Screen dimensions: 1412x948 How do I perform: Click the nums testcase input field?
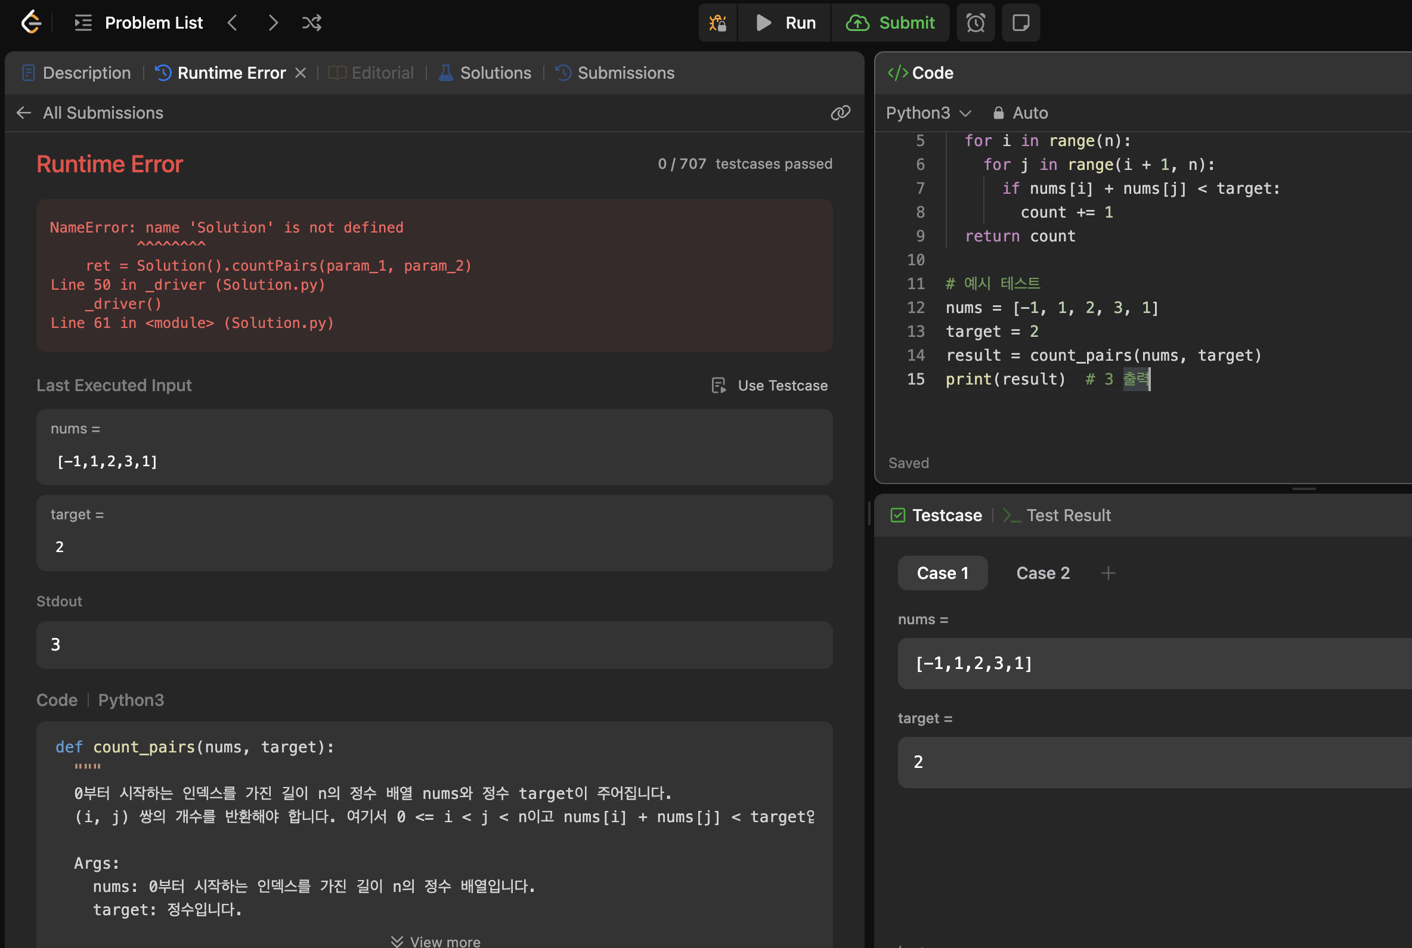[x=1149, y=663]
